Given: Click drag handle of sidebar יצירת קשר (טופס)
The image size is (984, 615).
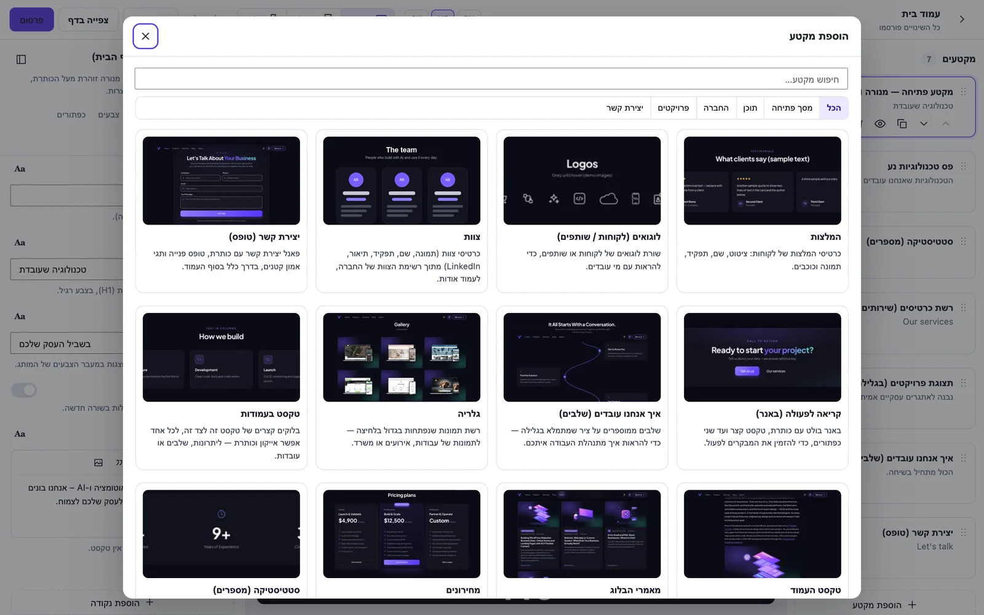Looking at the screenshot, I should (x=964, y=532).
